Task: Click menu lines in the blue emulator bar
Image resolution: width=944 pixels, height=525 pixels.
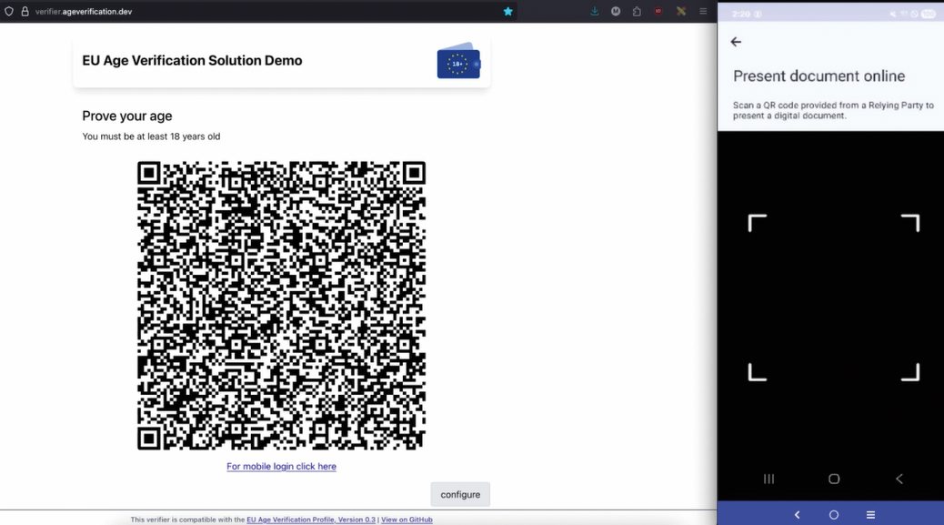Action: [870, 515]
